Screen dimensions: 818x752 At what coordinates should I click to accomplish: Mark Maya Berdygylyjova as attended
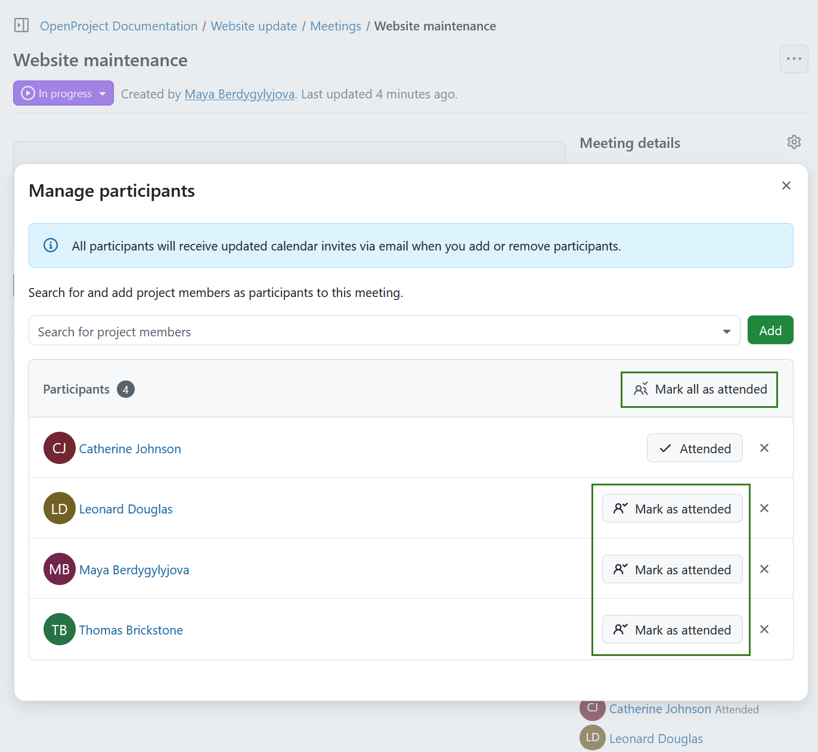click(x=672, y=570)
